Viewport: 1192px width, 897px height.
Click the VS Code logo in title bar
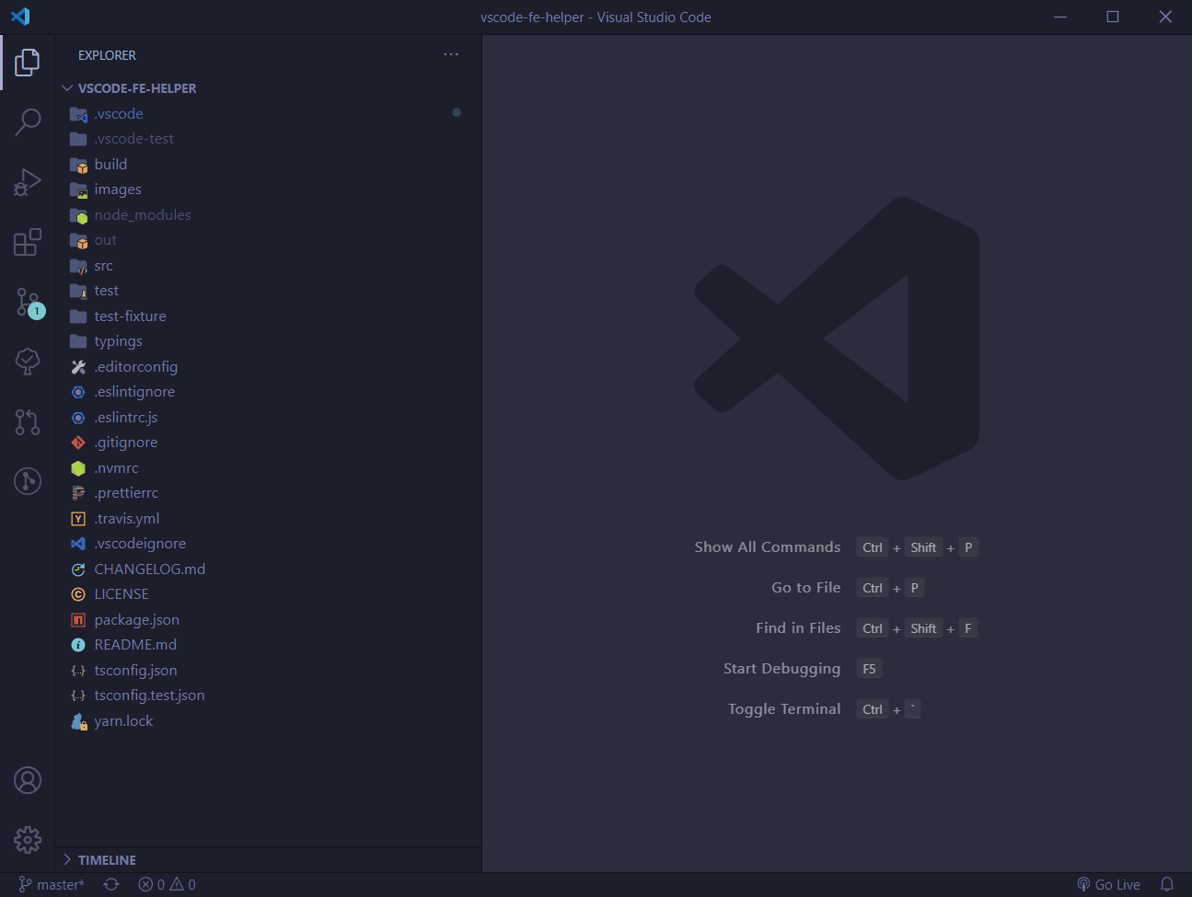tap(20, 17)
